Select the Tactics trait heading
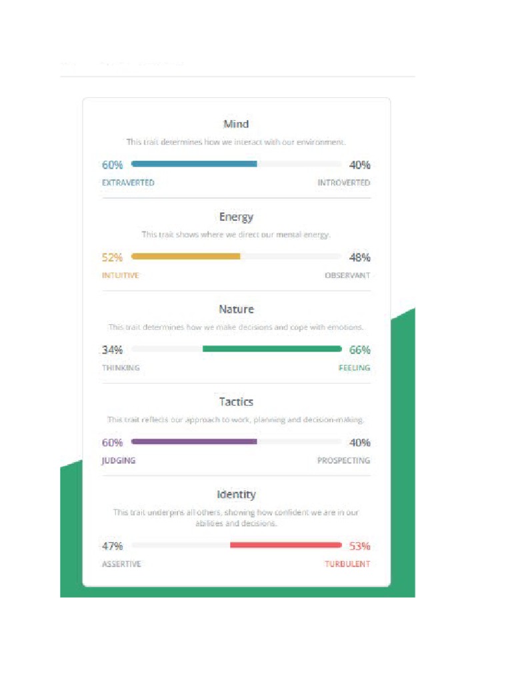The height and width of the screenshot is (683, 512). click(x=236, y=402)
